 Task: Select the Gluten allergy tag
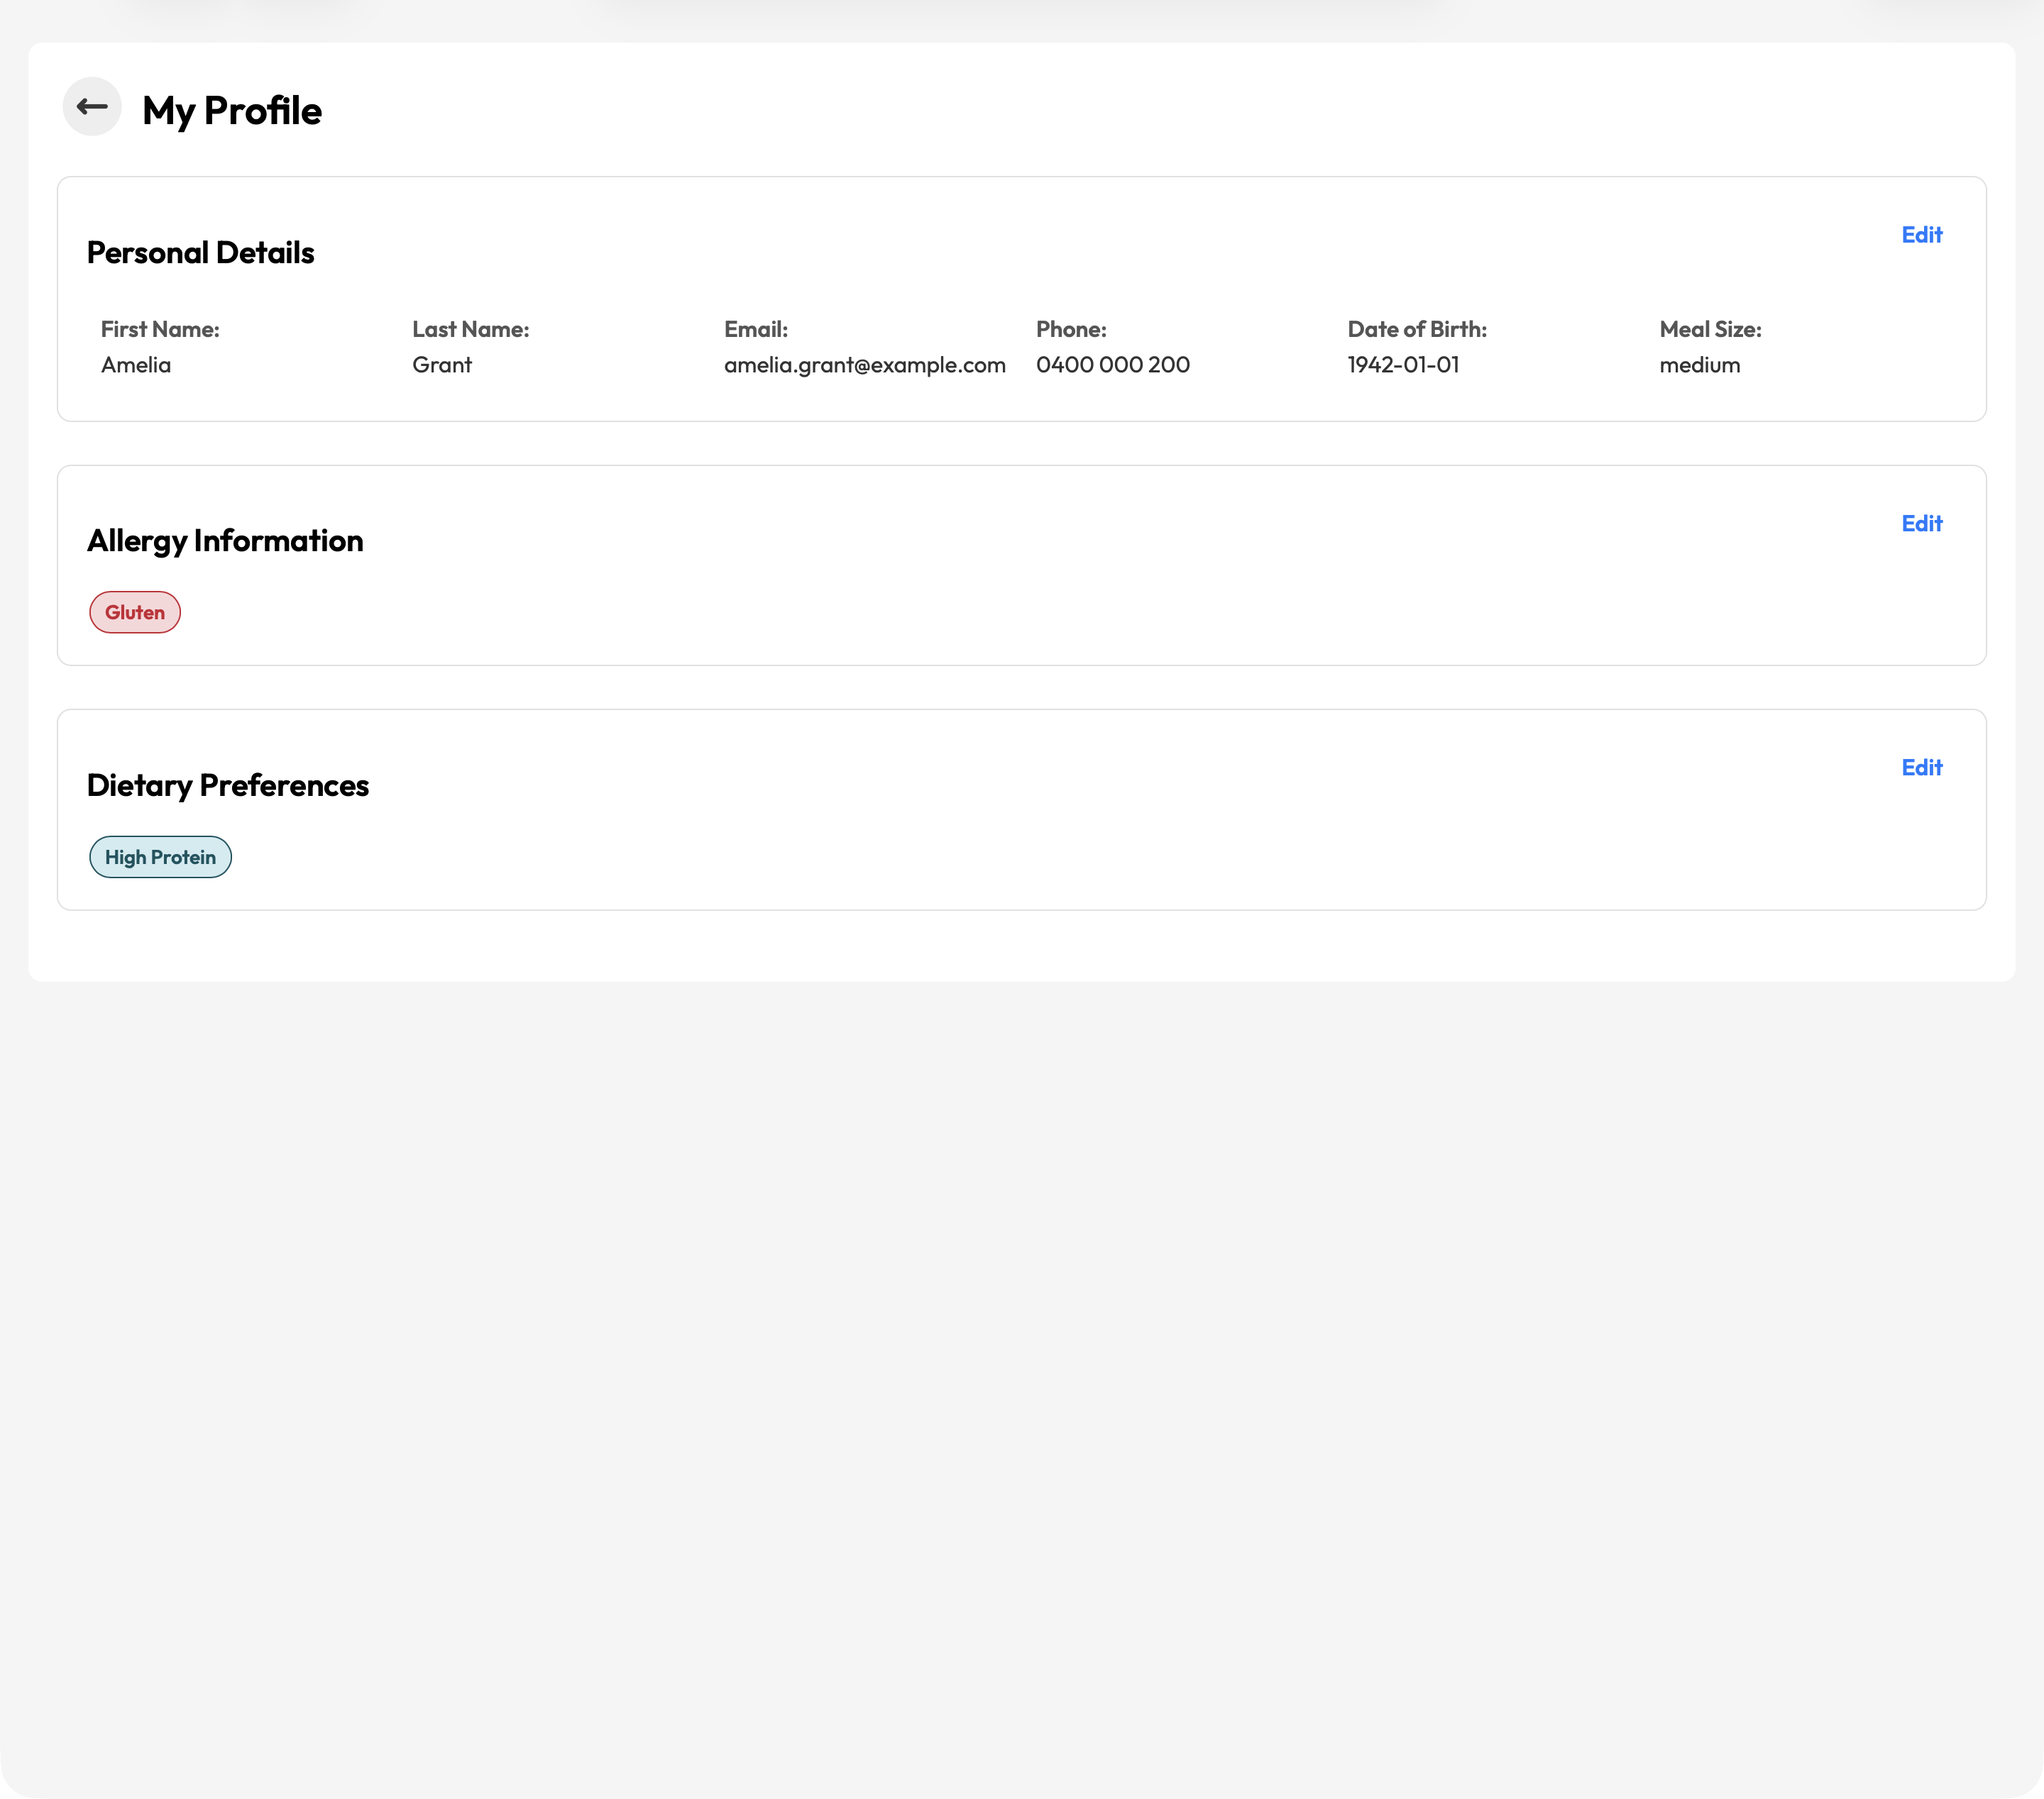point(135,613)
